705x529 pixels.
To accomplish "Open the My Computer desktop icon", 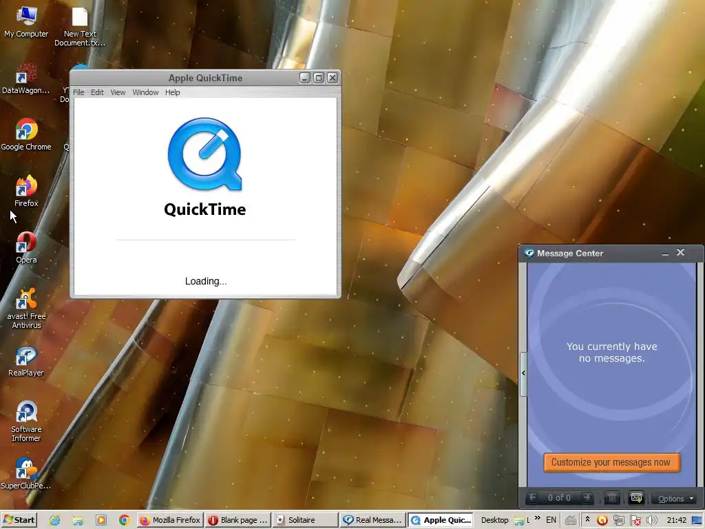I will pos(26,23).
